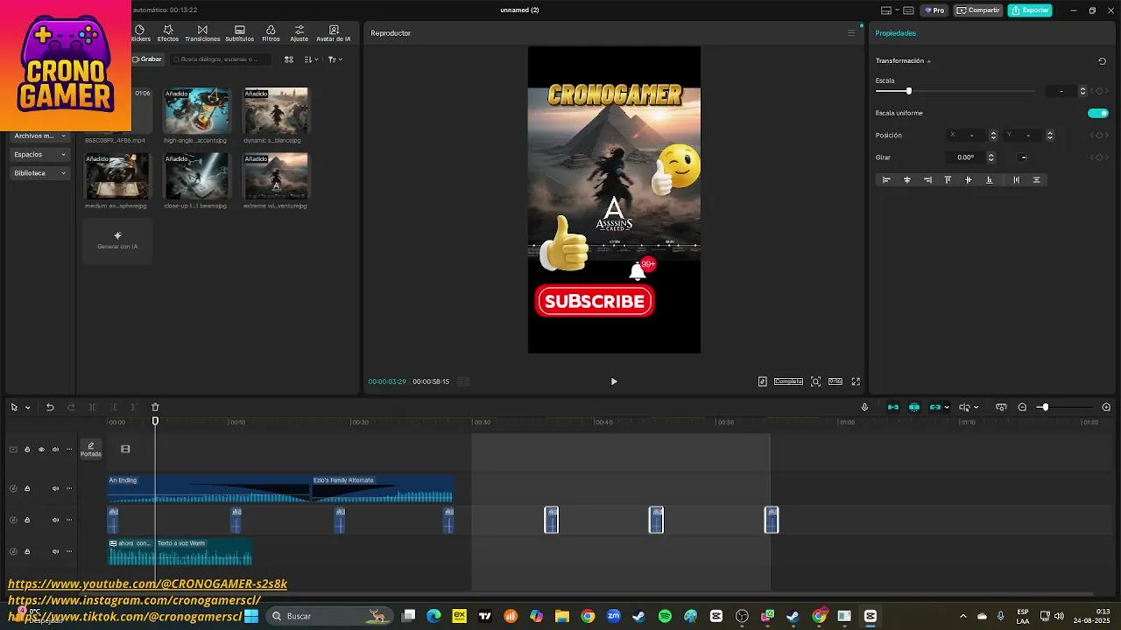The image size is (1121, 630).
Task: Click the Girar rotation dial
Action: (1023, 157)
